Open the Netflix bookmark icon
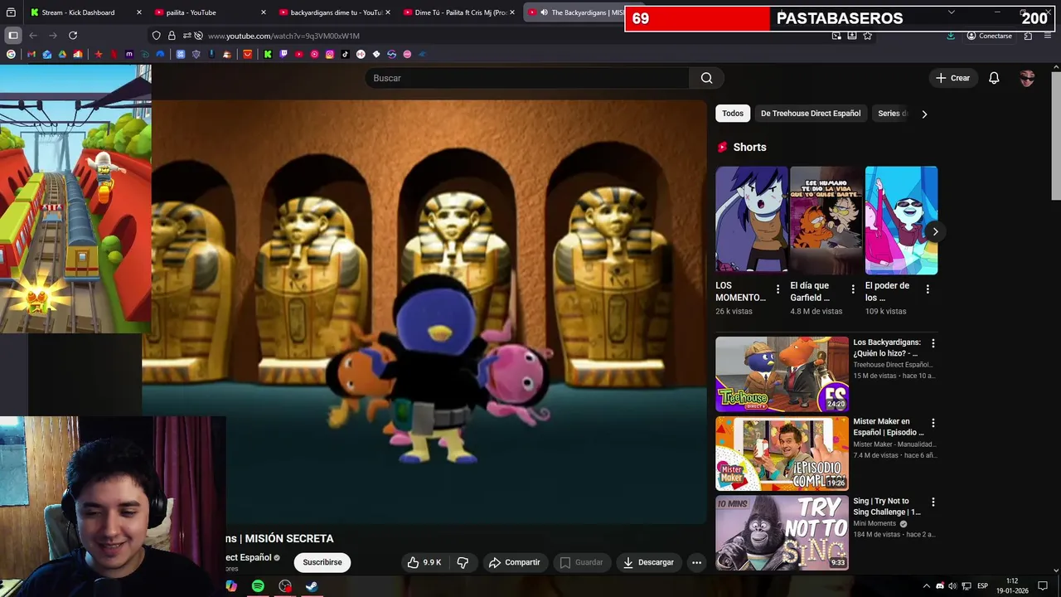 point(114,54)
